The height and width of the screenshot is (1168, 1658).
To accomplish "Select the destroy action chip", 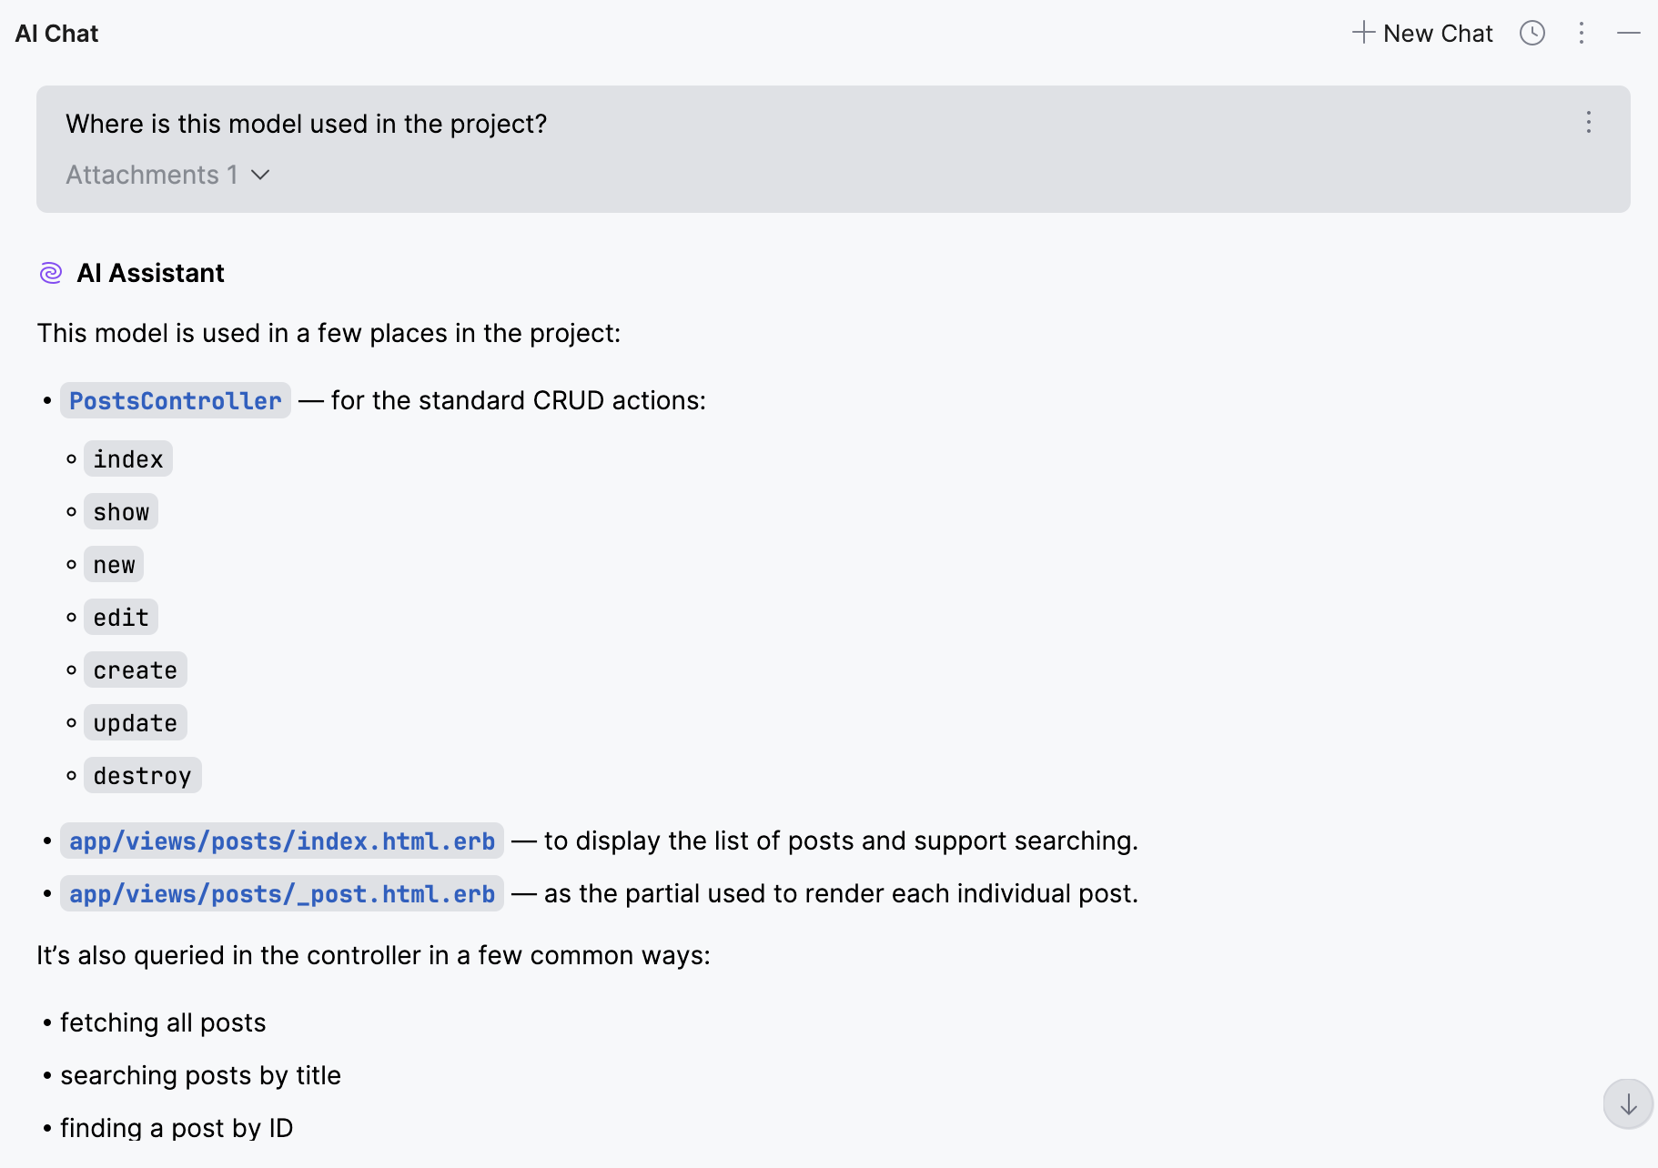I will coord(142,775).
